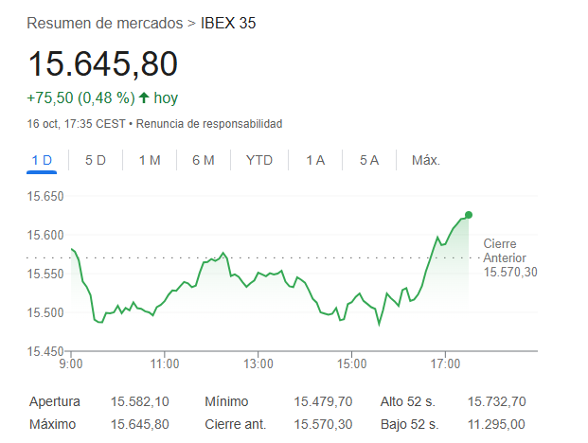
Task: Click the 13:00 time axis label
Action: tap(258, 363)
